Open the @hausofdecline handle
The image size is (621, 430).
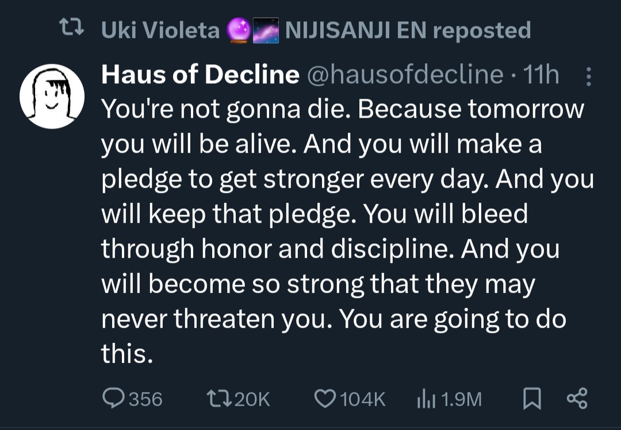(x=404, y=75)
